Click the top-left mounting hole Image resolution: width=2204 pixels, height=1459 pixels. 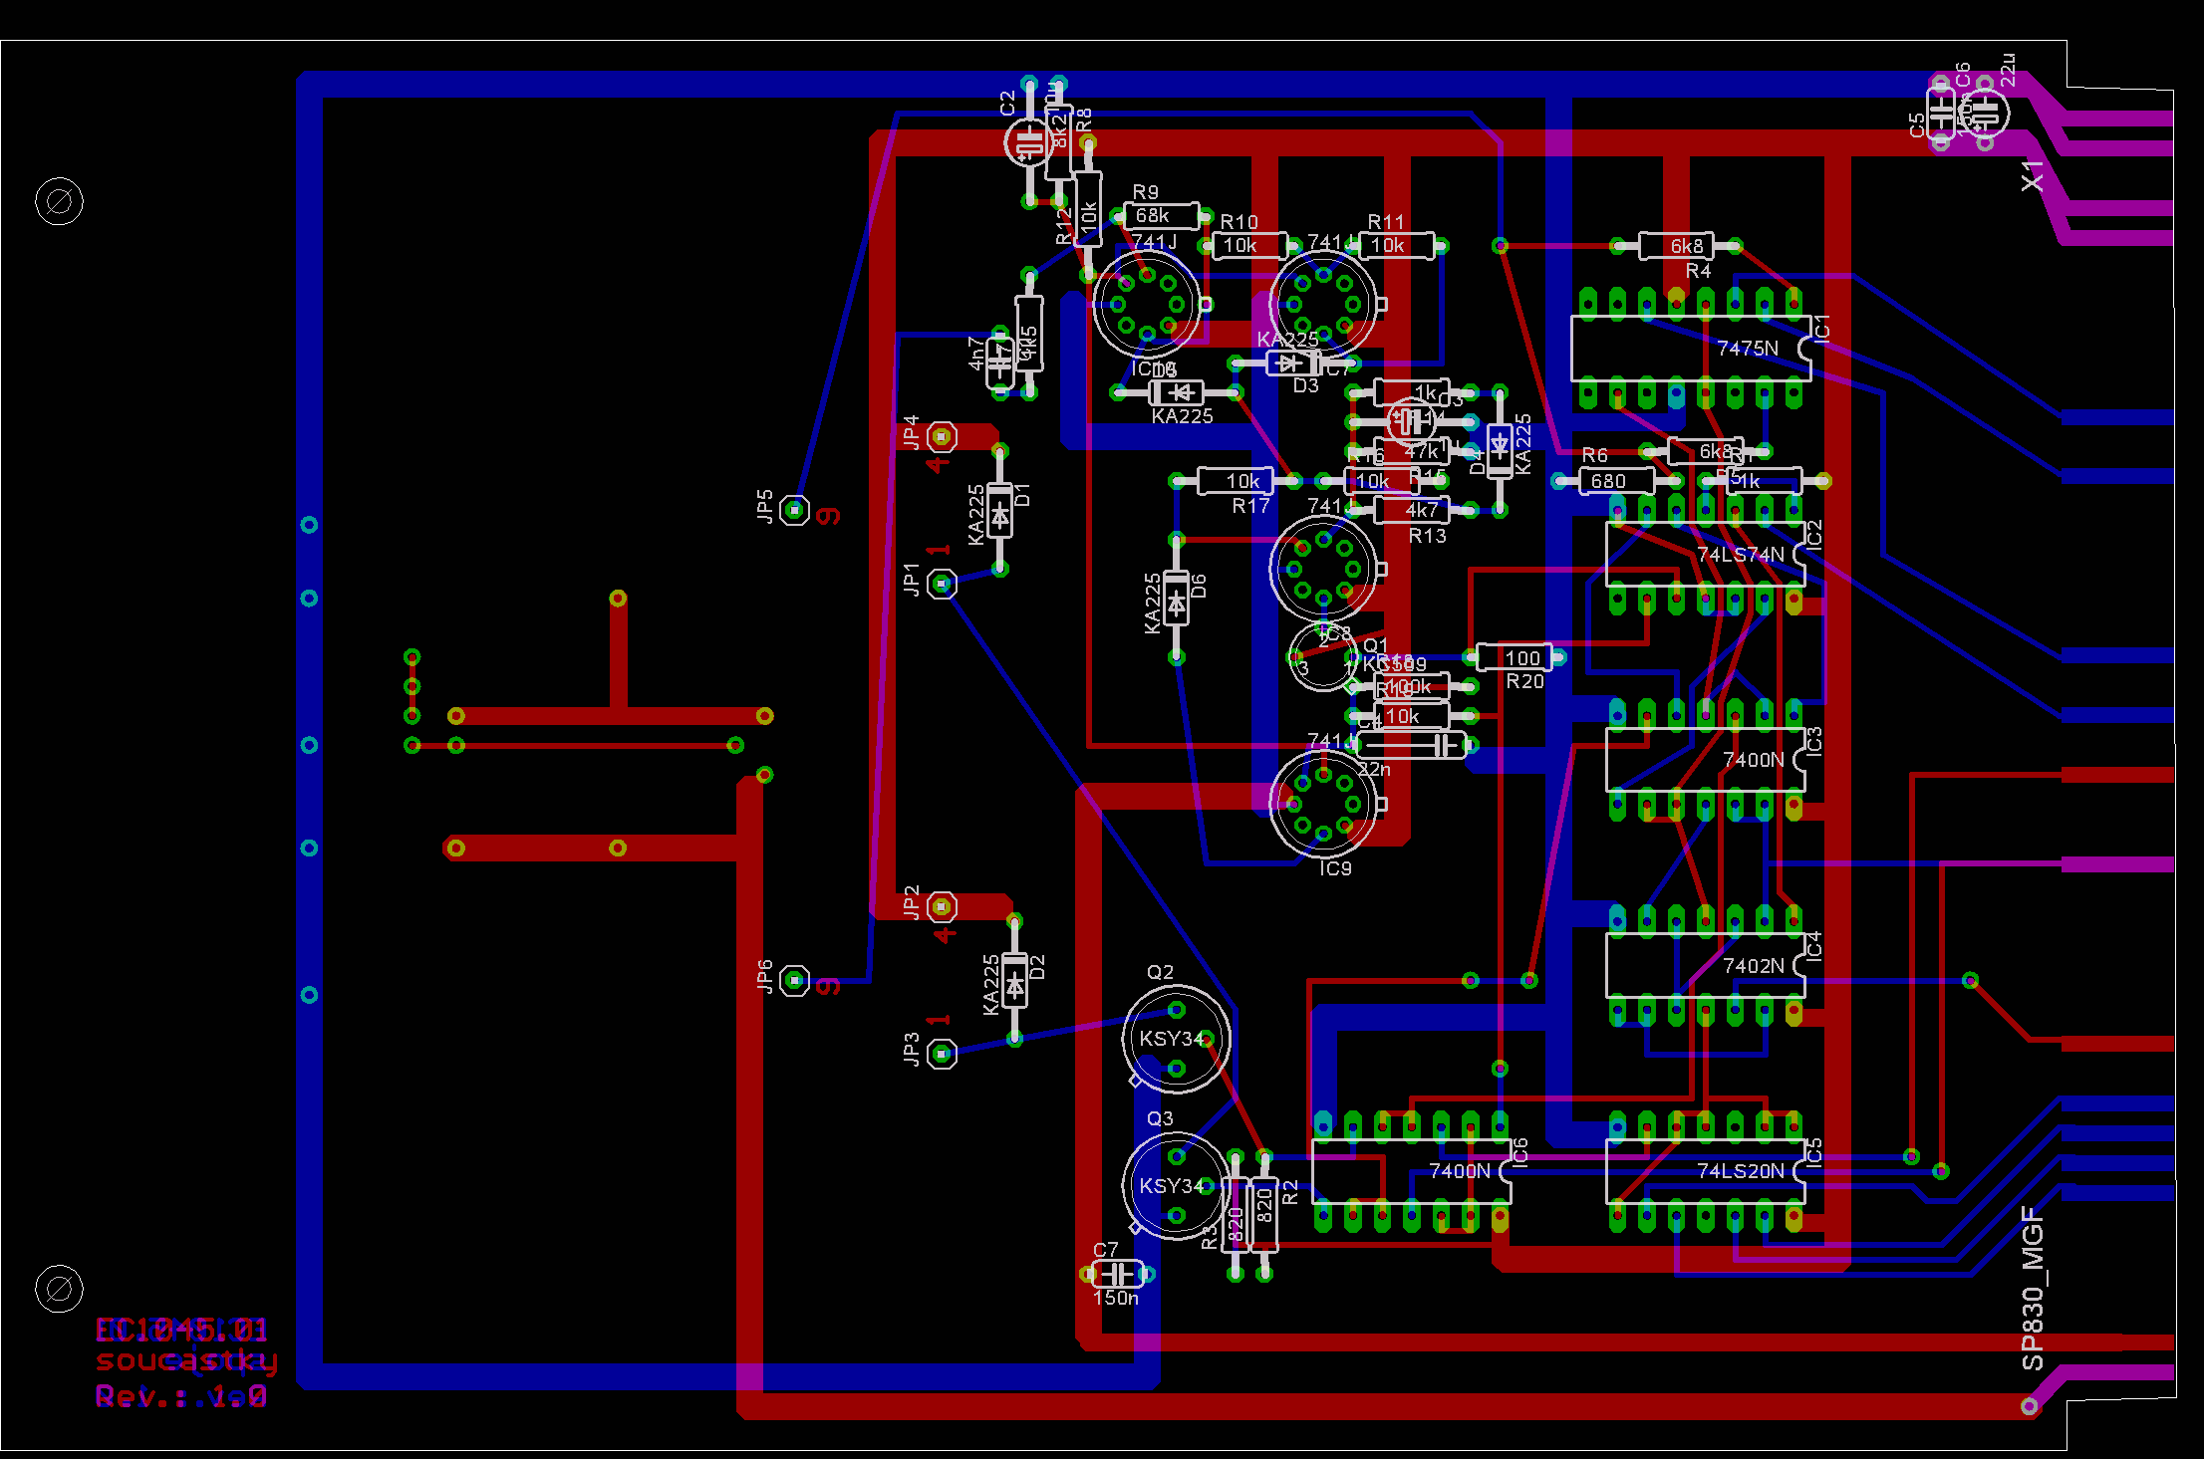[59, 202]
